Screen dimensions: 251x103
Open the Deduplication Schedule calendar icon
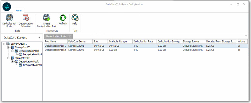[x=26, y=18]
